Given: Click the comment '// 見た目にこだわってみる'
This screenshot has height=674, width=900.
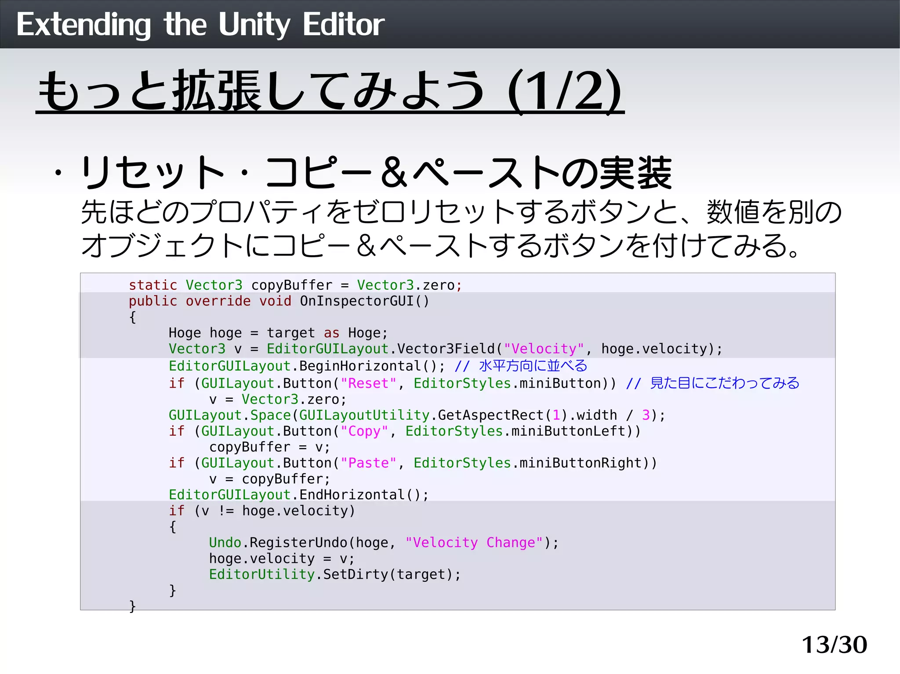Looking at the screenshot, I should click(712, 383).
